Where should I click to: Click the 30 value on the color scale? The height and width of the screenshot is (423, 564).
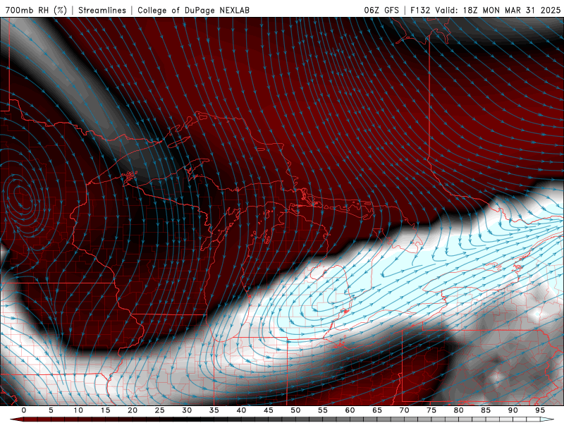tap(187, 410)
